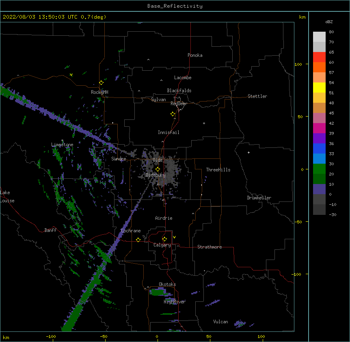The width and height of the screenshot is (350, 342).
Task: Click the ThreeHills town label
Action: [218, 170]
